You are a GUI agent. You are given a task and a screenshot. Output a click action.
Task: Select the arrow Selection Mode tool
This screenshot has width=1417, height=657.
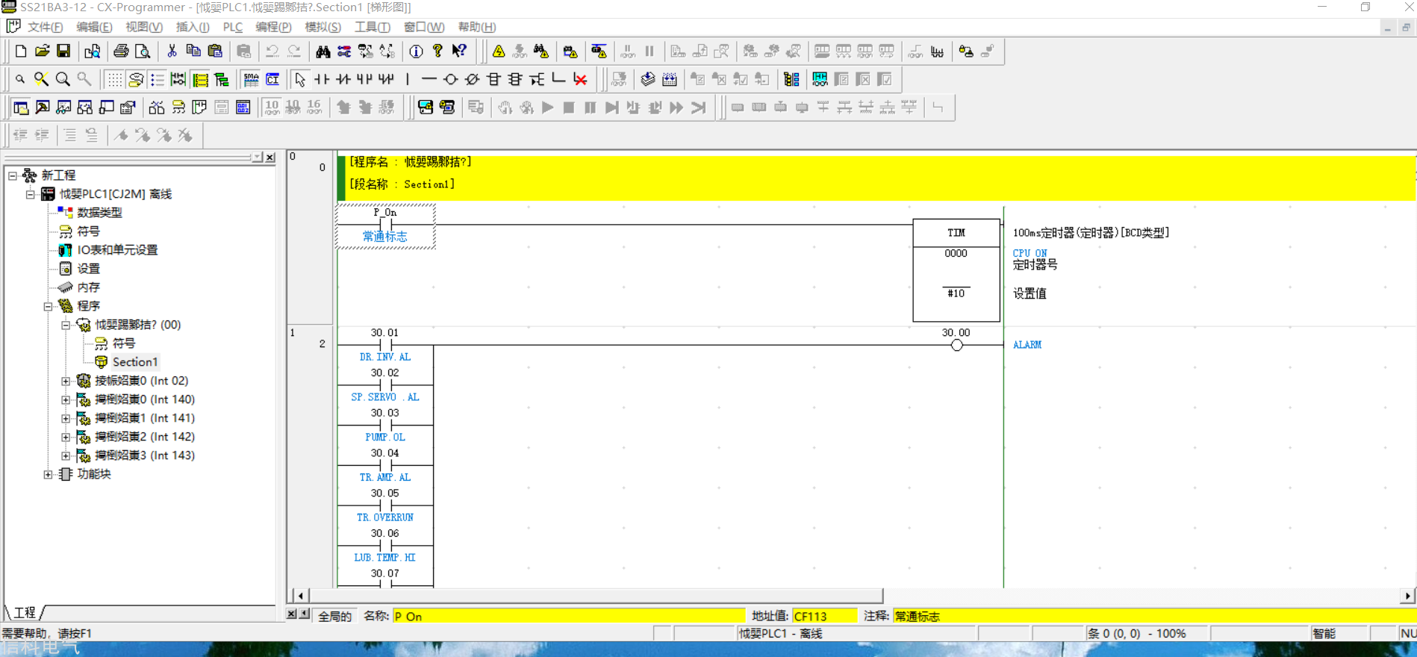coord(300,79)
